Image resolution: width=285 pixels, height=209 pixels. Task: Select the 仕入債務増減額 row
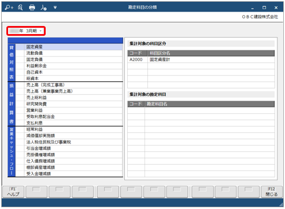pos(69,161)
